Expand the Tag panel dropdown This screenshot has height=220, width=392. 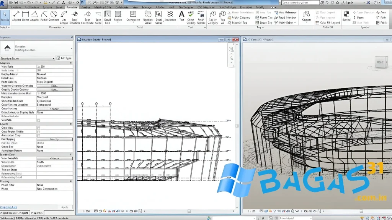[x=260, y=27]
